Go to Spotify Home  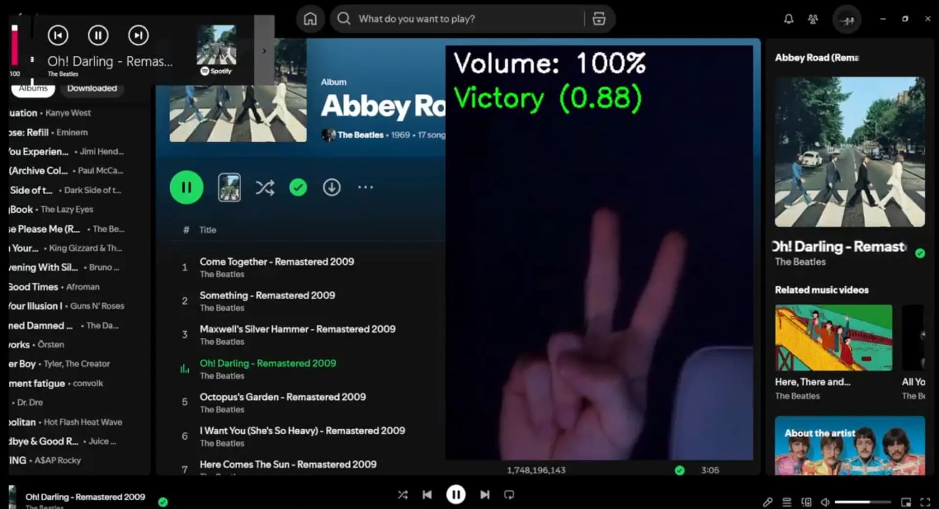tap(310, 19)
